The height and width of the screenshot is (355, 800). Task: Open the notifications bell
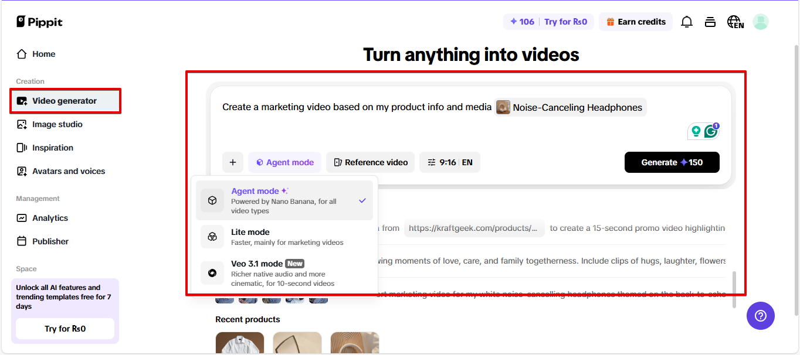[686, 21]
